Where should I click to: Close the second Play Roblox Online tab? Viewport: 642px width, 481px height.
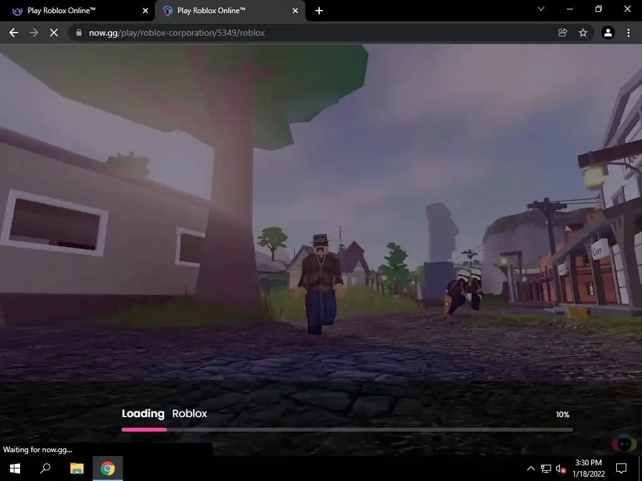pos(295,11)
